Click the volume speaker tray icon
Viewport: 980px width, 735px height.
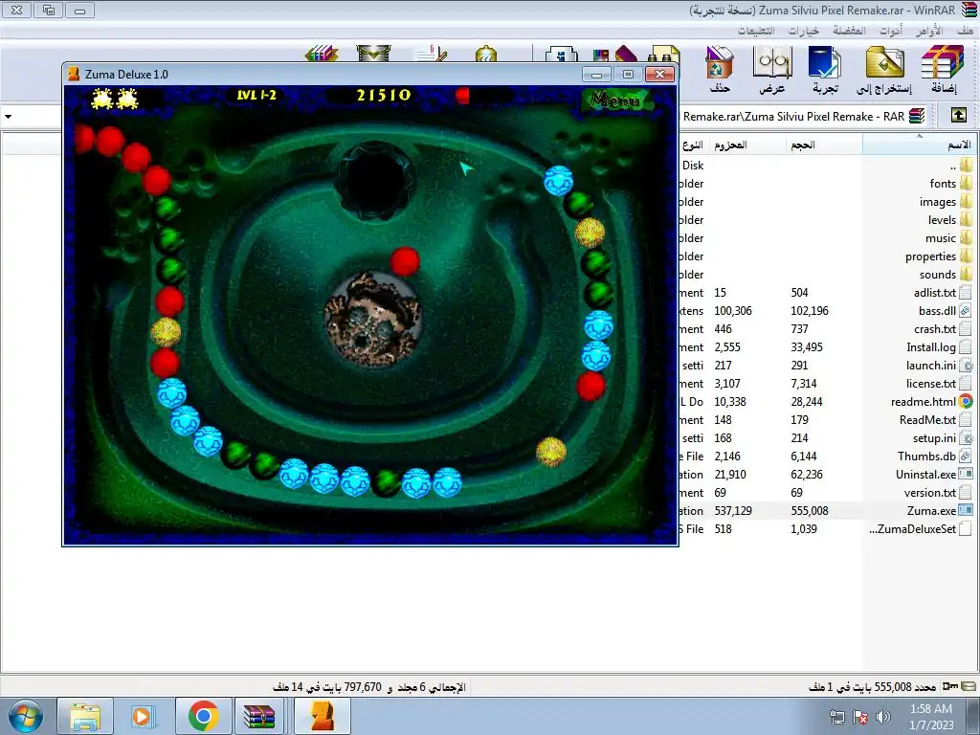pos(883,717)
